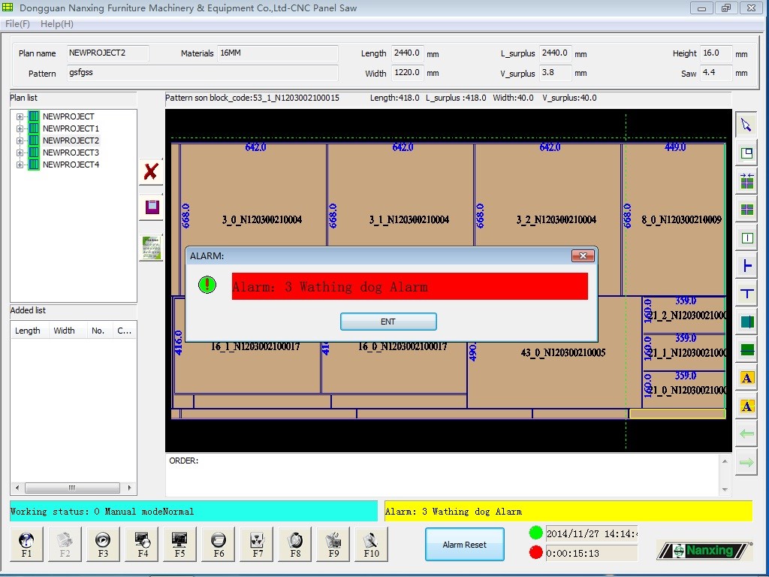
Task: Click the F1 help button
Action: point(26,544)
